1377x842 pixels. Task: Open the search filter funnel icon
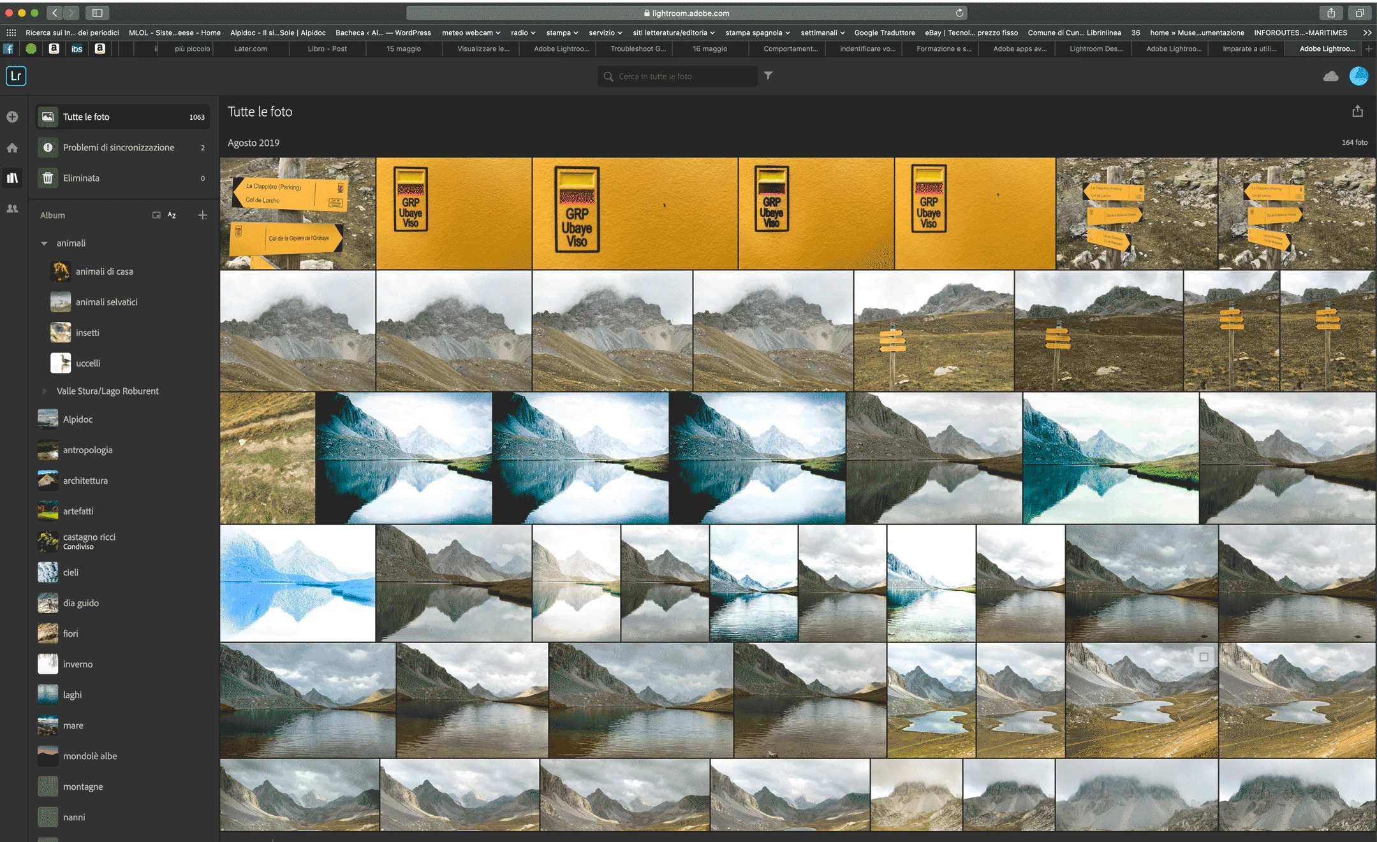769,76
